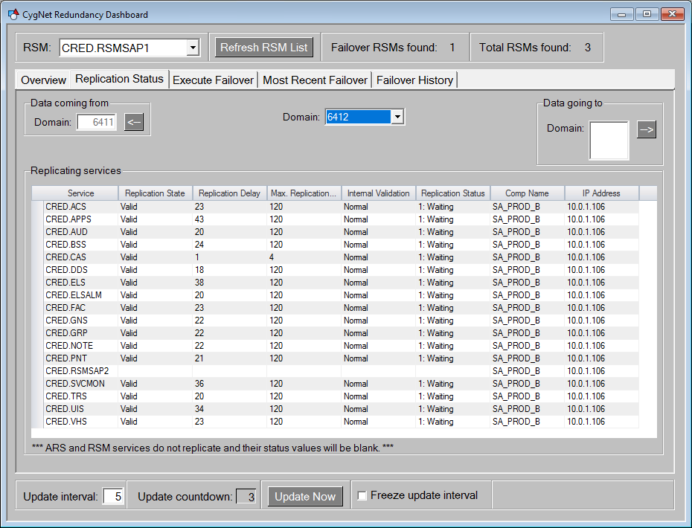Select the Replication Status tab

pyautogui.click(x=120, y=79)
